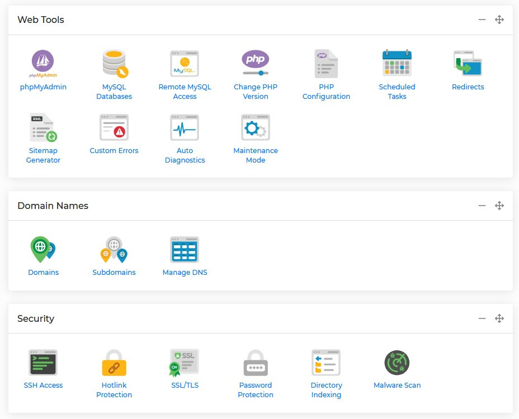Open the phpMyAdmin icon
This screenshot has width=519, height=419.
(43, 63)
